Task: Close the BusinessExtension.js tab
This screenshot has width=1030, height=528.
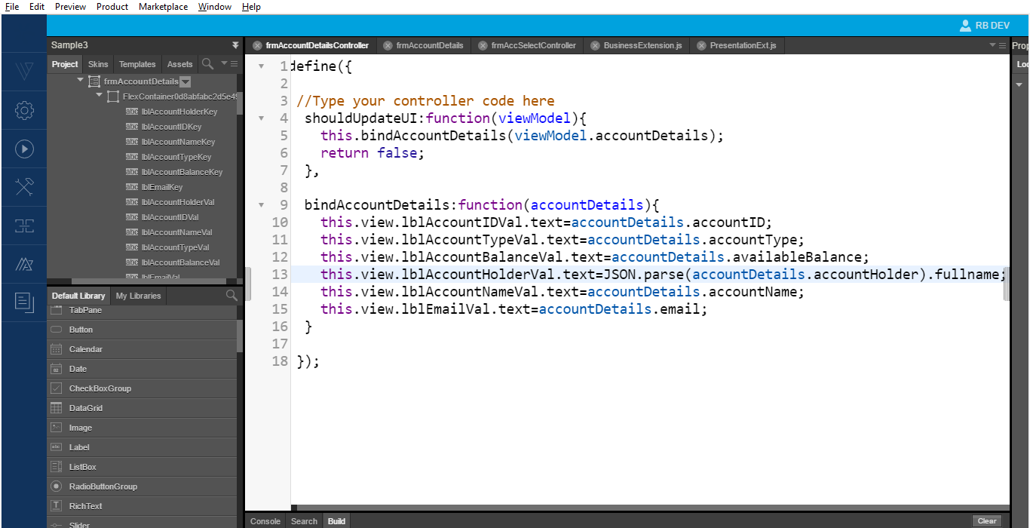Action: pos(595,45)
